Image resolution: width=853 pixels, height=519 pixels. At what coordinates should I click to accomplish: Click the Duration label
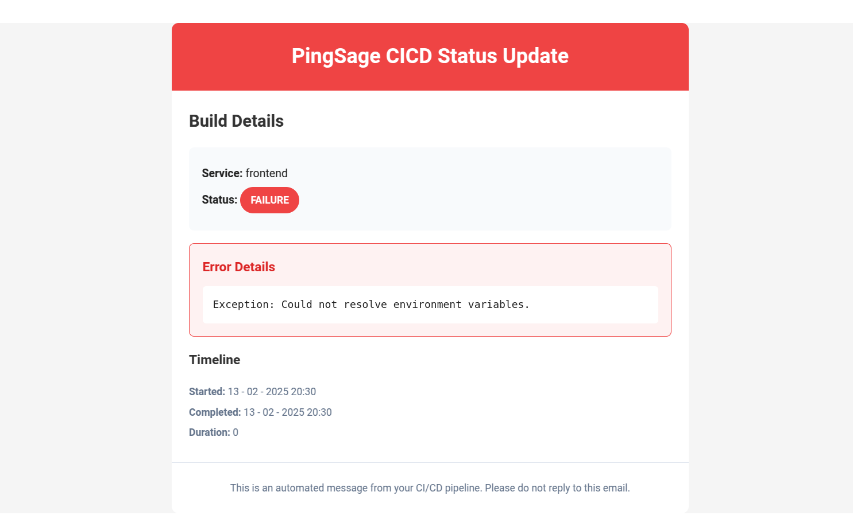pos(209,432)
